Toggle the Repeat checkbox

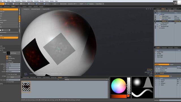(7, 60)
